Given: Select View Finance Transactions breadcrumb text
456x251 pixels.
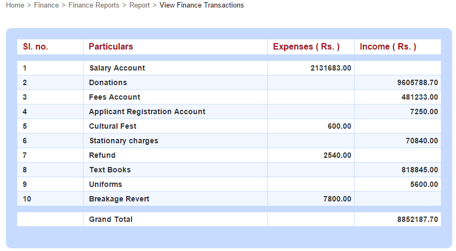Looking at the screenshot, I should click(x=202, y=5).
